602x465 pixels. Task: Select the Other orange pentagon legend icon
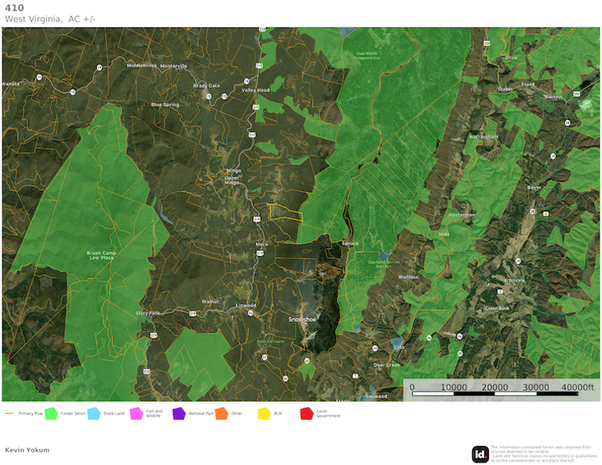(221, 411)
